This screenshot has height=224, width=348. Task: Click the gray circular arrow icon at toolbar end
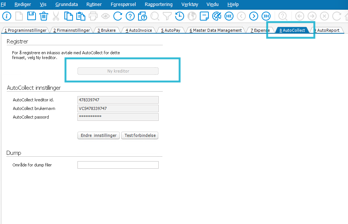337,16
